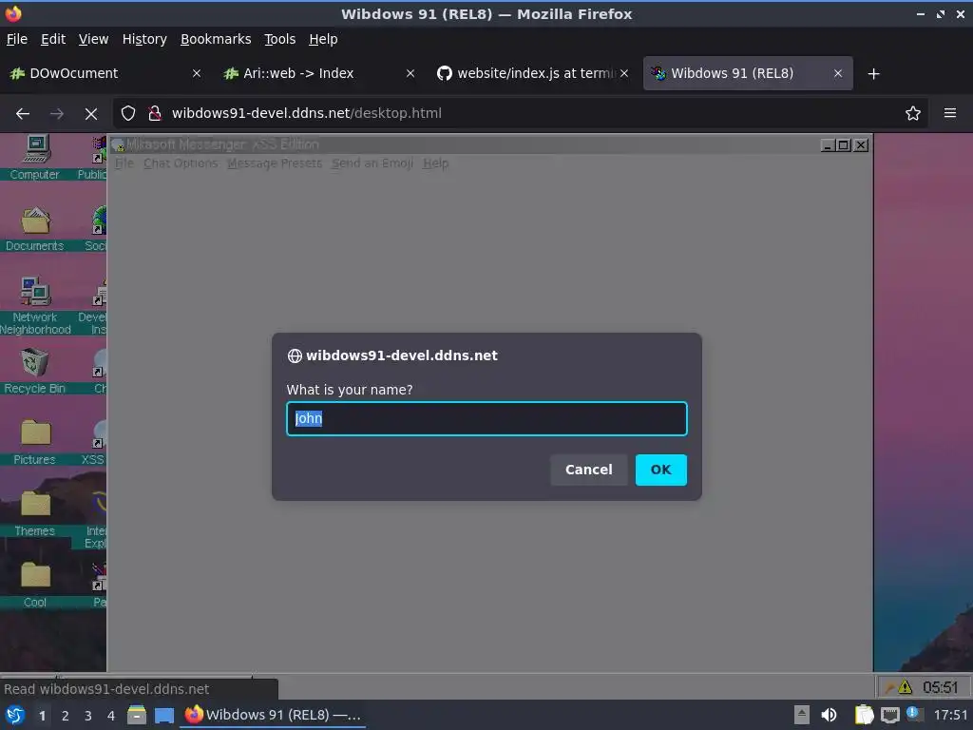This screenshot has width=973, height=730.
Task: Open the Firefox Edit menu
Action: click(53, 39)
